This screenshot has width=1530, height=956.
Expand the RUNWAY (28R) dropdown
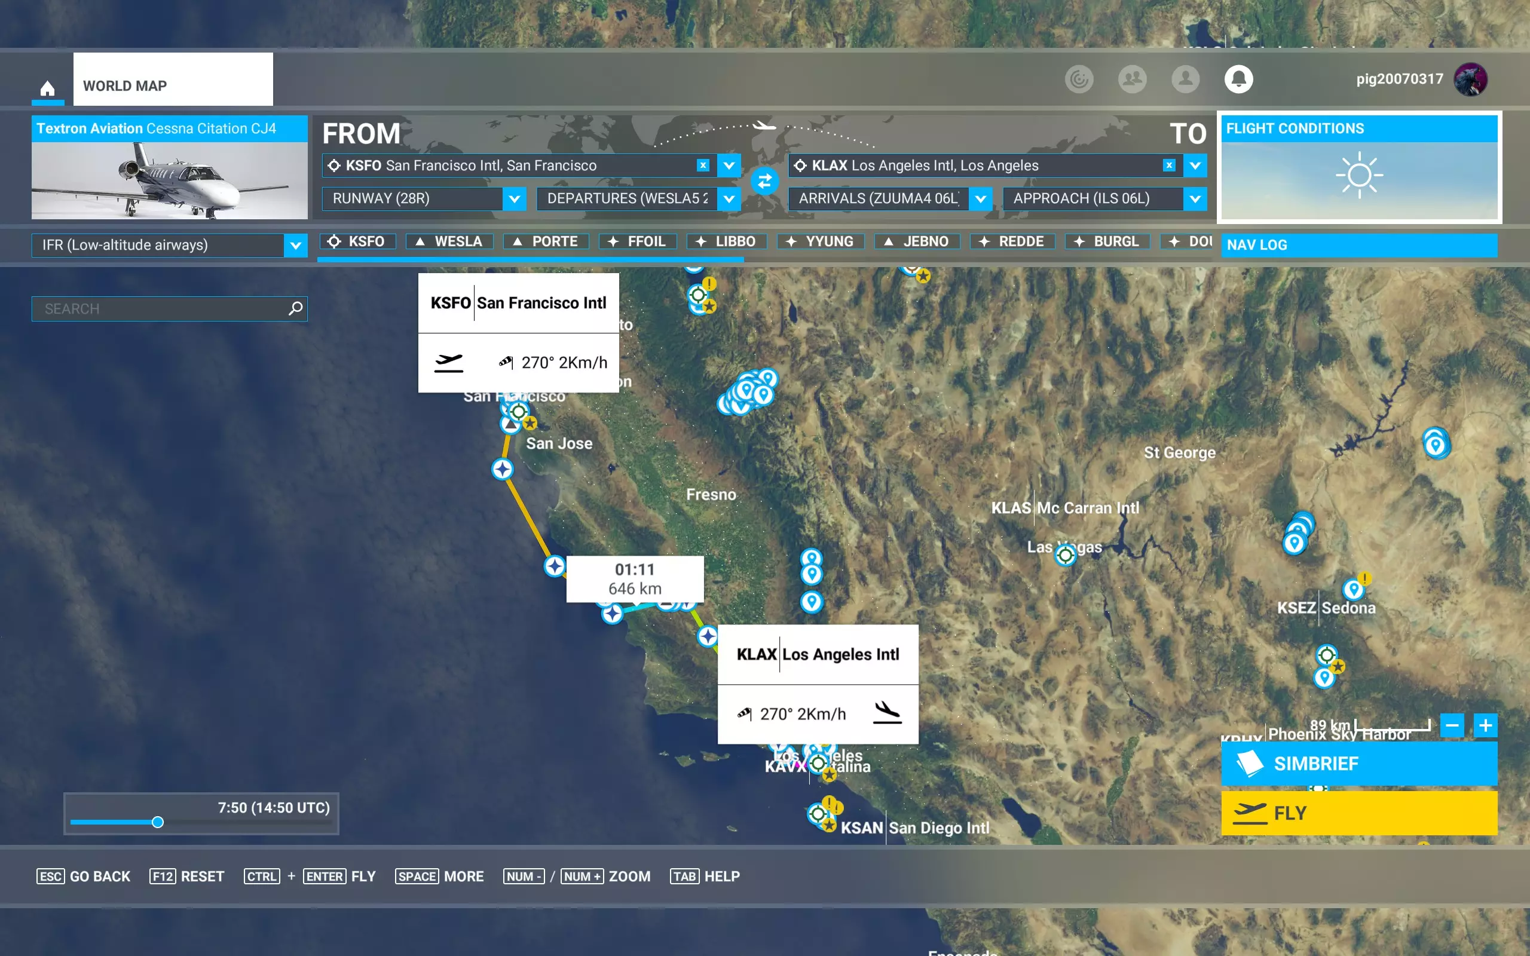click(x=514, y=199)
